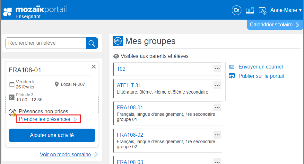Open the options menu for ATELIT-31
The height and width of the screenshot is (164, 304).
(217, 85)
